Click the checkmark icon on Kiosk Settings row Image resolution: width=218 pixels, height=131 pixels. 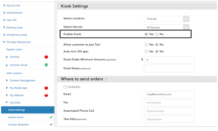tap(51, 110)
